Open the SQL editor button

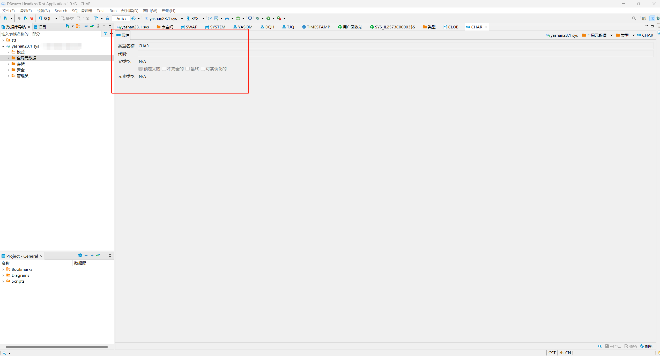(x=45, y=18)
